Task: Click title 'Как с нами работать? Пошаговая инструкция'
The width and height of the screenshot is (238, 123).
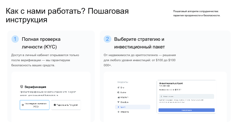Action: click(67, 15)
